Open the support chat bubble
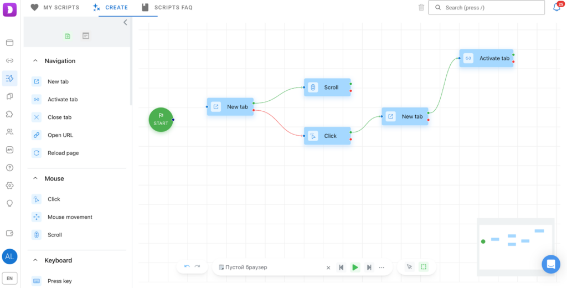This screenshot has height=288, width=567. click(x=550, y=264)
